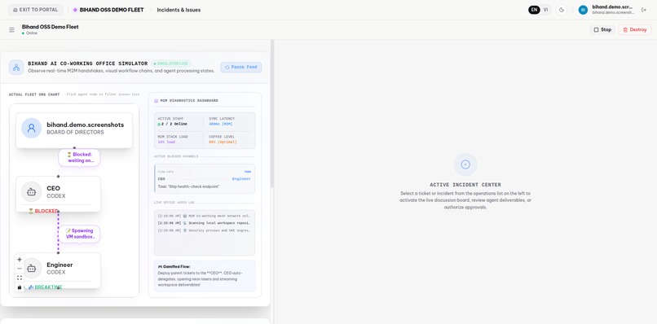Click the CEO robot icon
Screen dimensions: 657x324
pyautogui.click(x=32, y=192)
